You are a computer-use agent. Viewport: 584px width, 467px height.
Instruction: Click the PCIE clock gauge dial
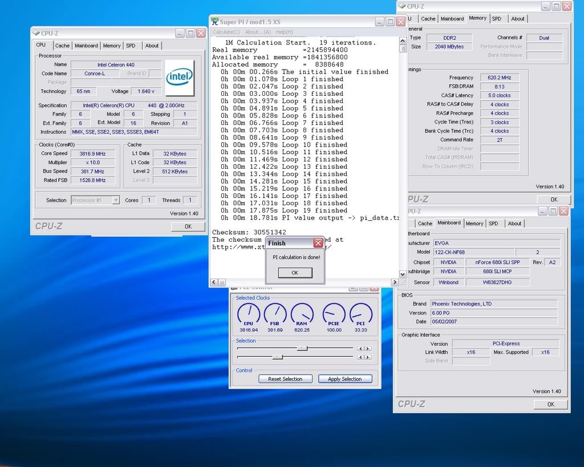[x=334, y=314]
